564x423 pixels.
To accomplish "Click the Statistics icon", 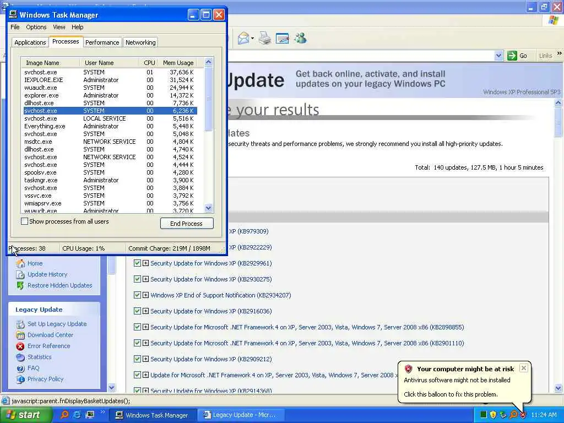I will click(x=20, y=357).
